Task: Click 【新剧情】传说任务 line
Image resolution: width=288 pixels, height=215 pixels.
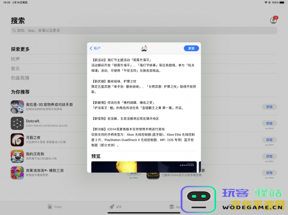Action: coord(123,102)
